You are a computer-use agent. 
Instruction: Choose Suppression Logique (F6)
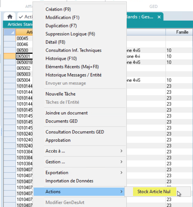coord(70,34)
